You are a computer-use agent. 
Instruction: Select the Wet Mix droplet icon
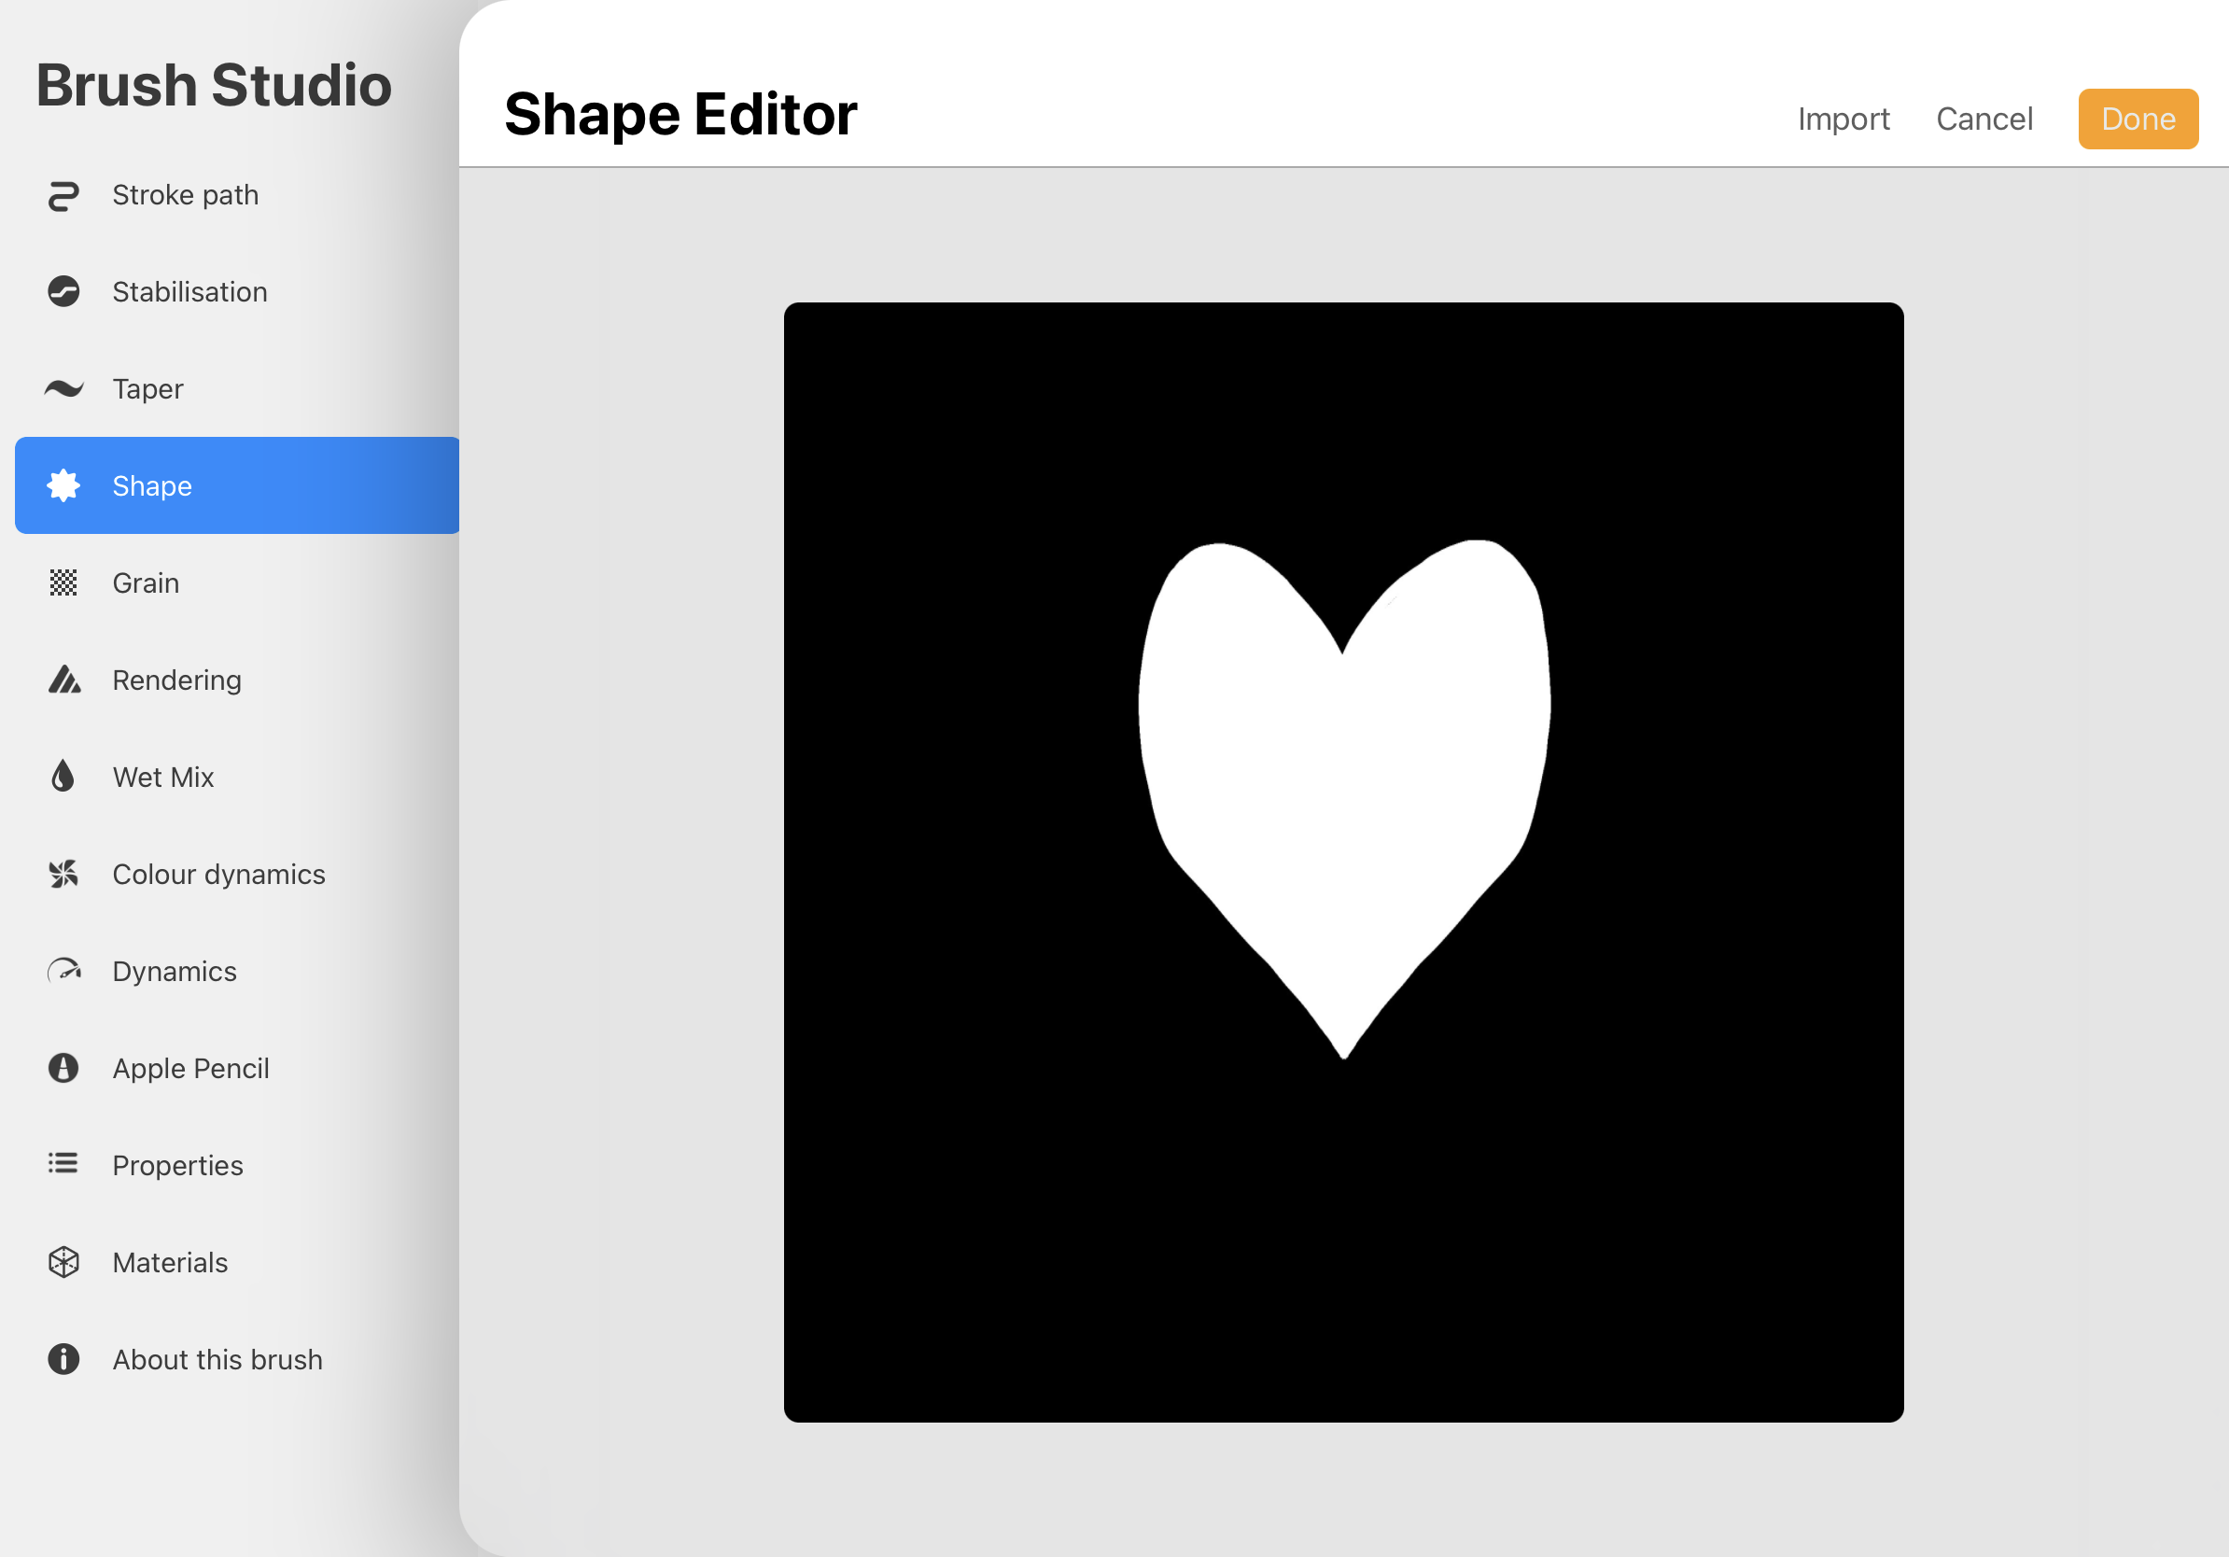click(63, 777)
